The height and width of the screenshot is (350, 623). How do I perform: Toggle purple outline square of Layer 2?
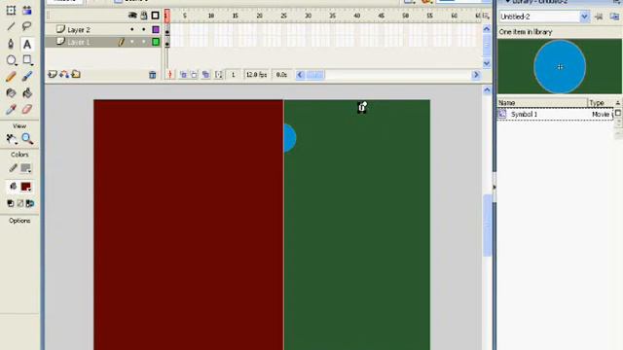[156, 29]
